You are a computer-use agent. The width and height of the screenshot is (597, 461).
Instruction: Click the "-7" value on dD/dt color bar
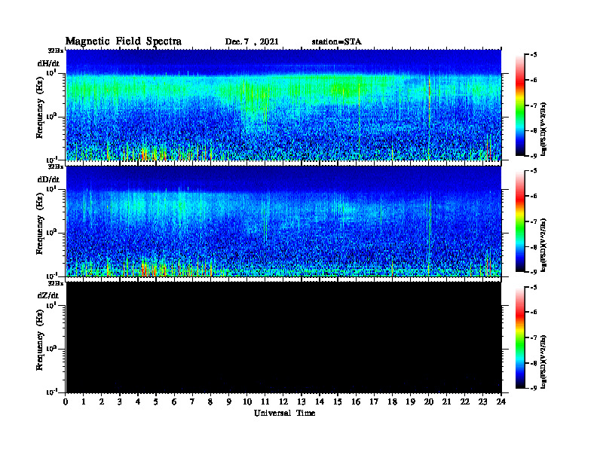[534, 221]
